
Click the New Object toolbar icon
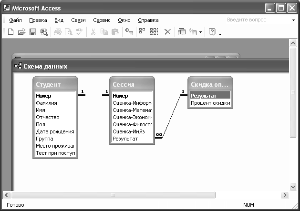(x=193, y=32)
